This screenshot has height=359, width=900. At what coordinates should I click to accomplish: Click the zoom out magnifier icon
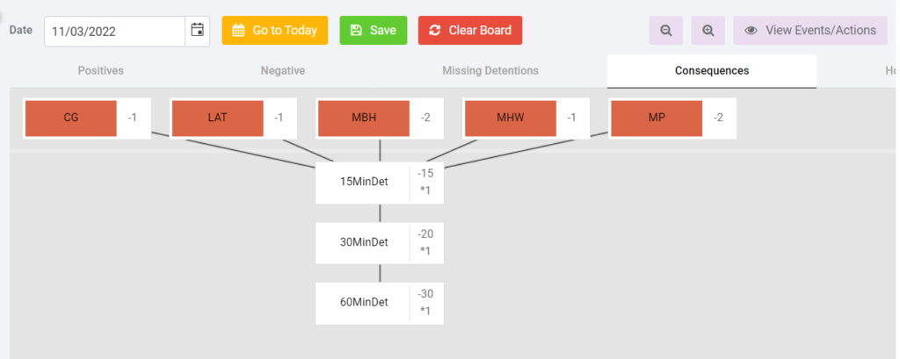tap(666, 31)
